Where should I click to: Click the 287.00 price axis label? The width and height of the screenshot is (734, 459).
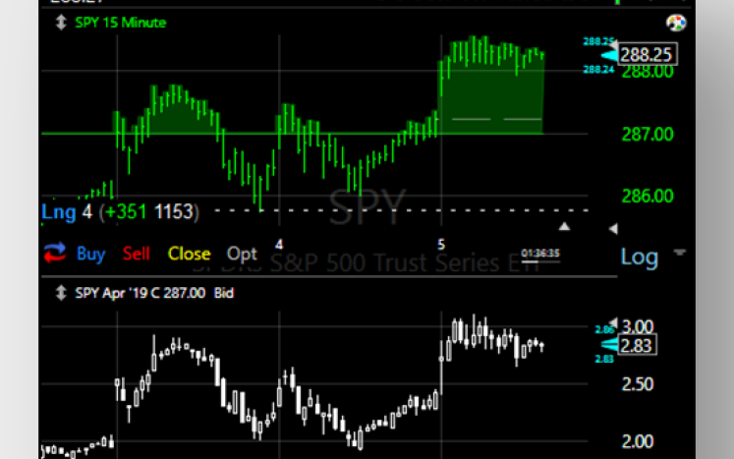tap(648, 135)
